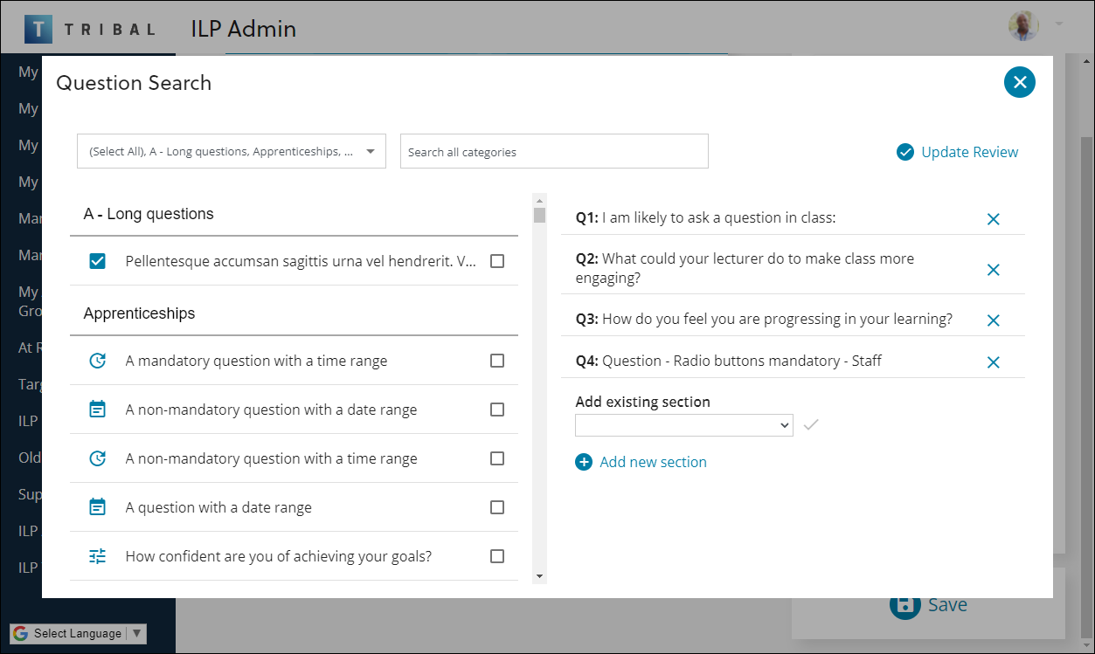This screenshot has height=654, width=1095.
Task: Check the question with a date range
Action: [497, 506]
